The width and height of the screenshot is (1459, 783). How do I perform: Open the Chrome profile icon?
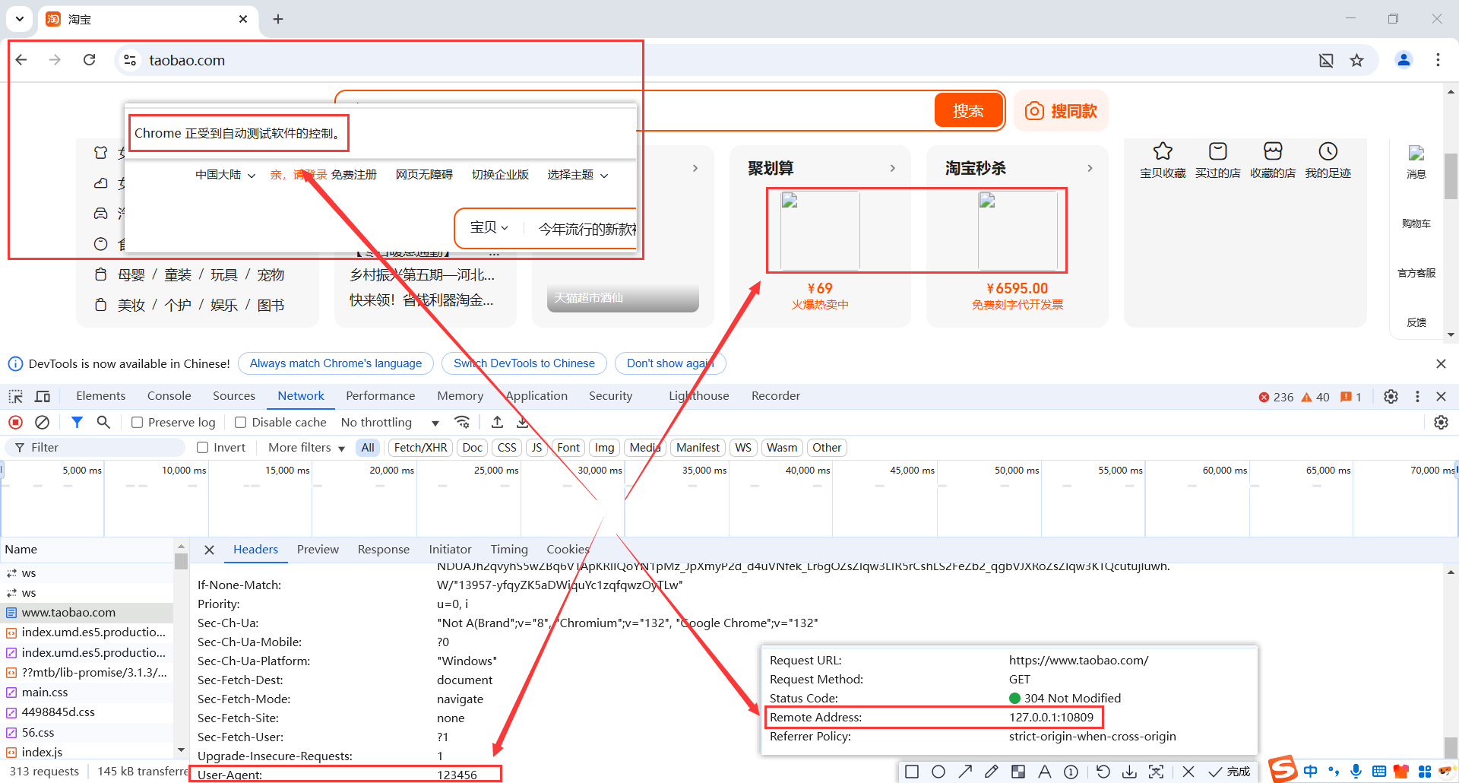(x=1404, y=60)
